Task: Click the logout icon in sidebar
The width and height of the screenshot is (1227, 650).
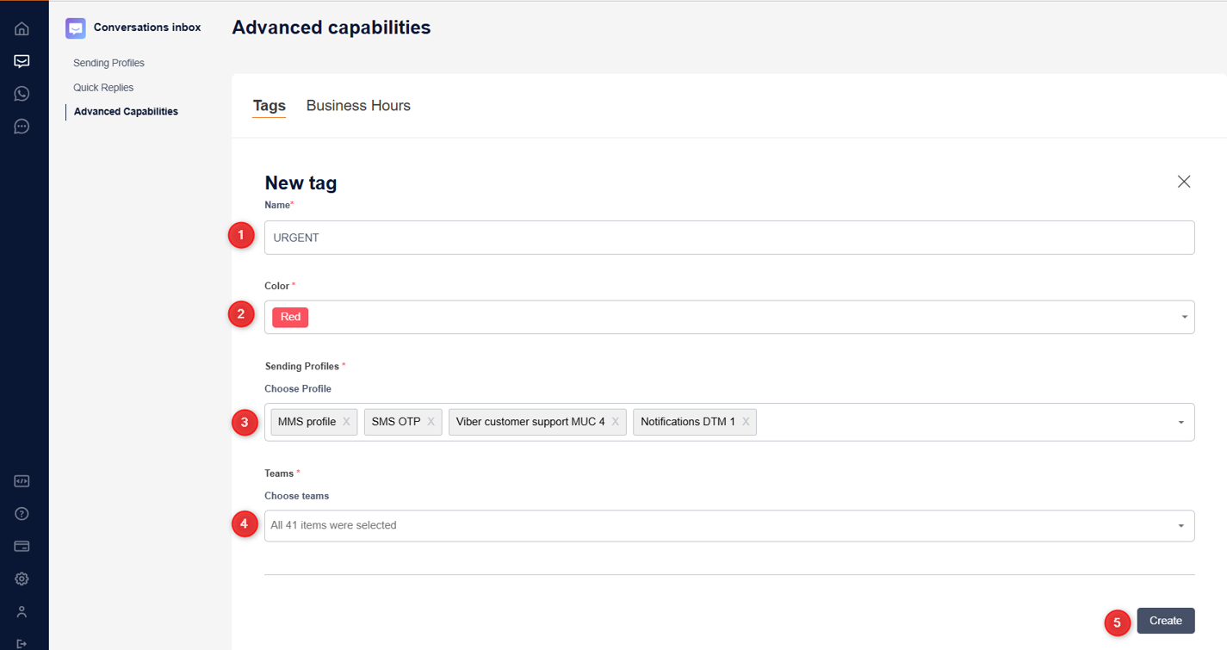Action: tap(22, 643)
